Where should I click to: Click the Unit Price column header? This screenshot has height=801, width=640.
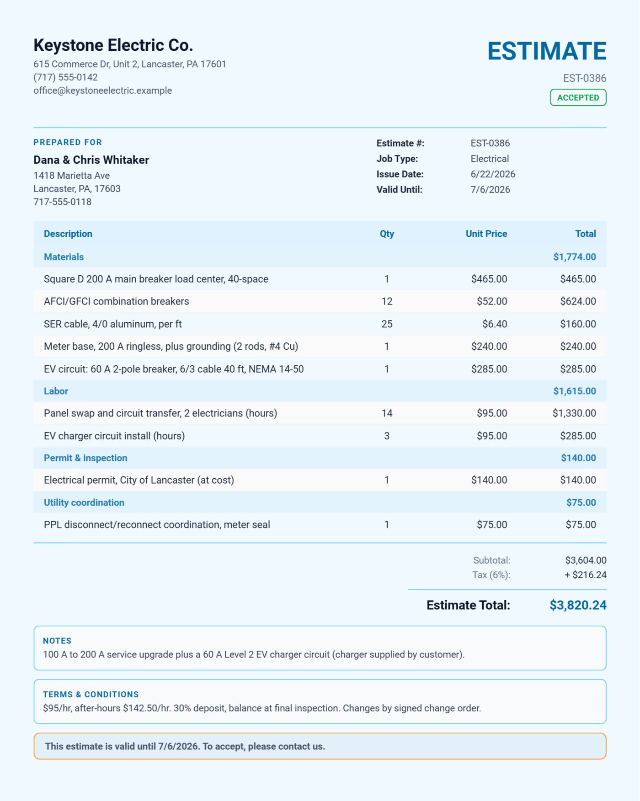click(486, 234)
